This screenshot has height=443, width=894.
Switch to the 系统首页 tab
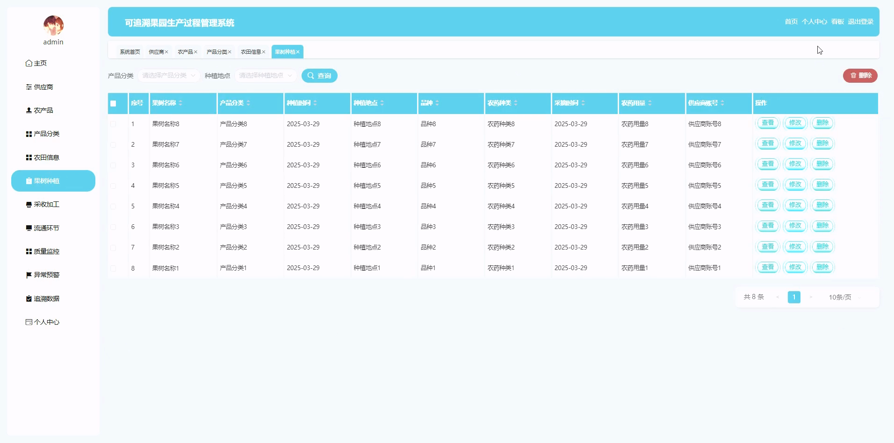[130, 52]
